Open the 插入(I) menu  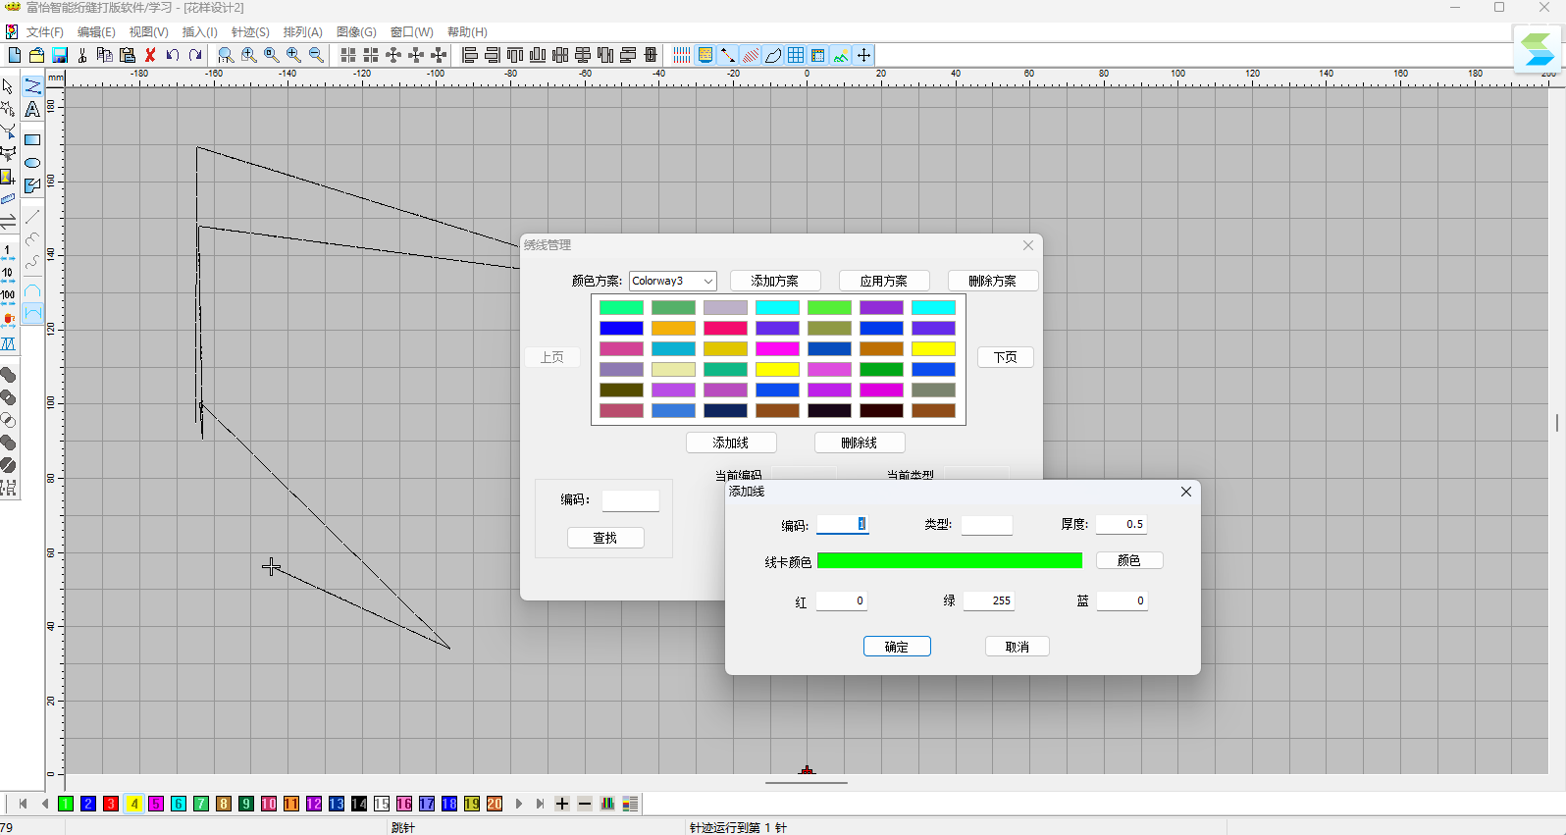199,32
